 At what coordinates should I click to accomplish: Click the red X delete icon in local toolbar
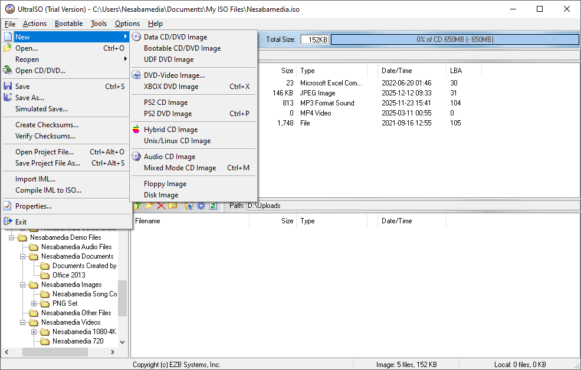tap(161, 206)
